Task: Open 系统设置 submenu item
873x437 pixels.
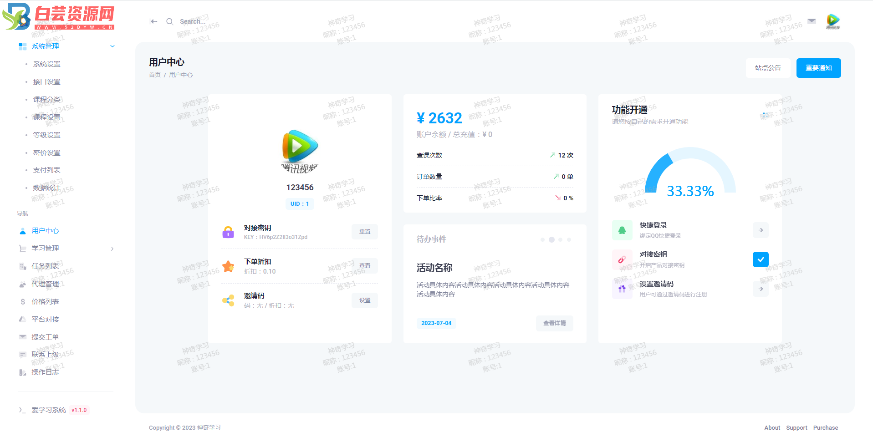Action: tap(47, 64)
